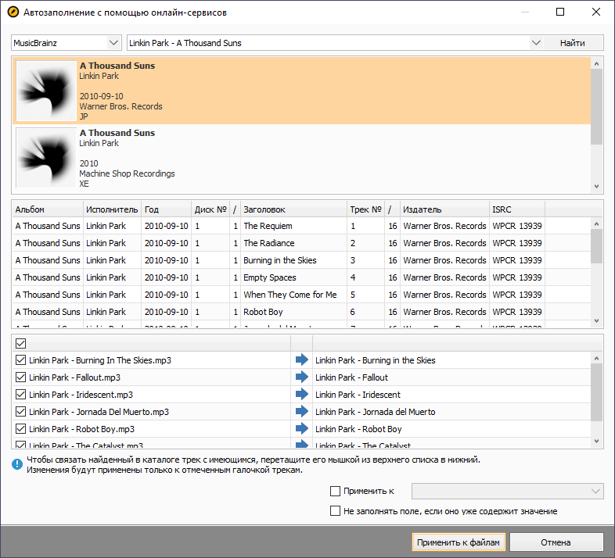615x558 pixels.
Task: Expand the search query history dropdown arrow
Action: click(536, 43)
